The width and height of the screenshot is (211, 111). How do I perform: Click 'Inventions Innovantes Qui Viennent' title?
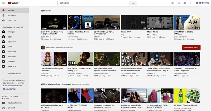(x=104, y=106)
